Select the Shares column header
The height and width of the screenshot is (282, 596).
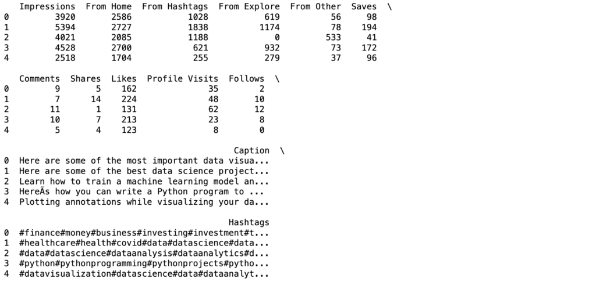[x=86, y=78]
